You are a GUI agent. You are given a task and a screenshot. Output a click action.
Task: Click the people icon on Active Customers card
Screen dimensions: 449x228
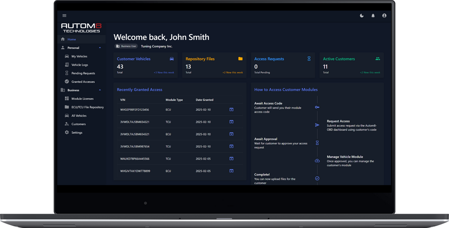(x=378, y=59)
